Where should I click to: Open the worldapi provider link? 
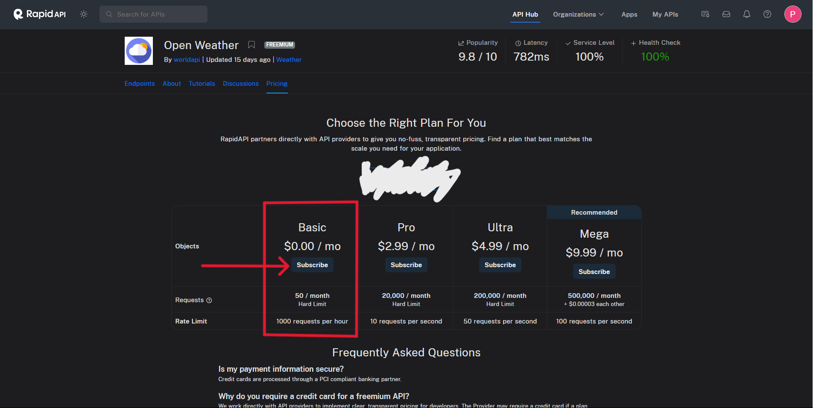tap(187, 60)
